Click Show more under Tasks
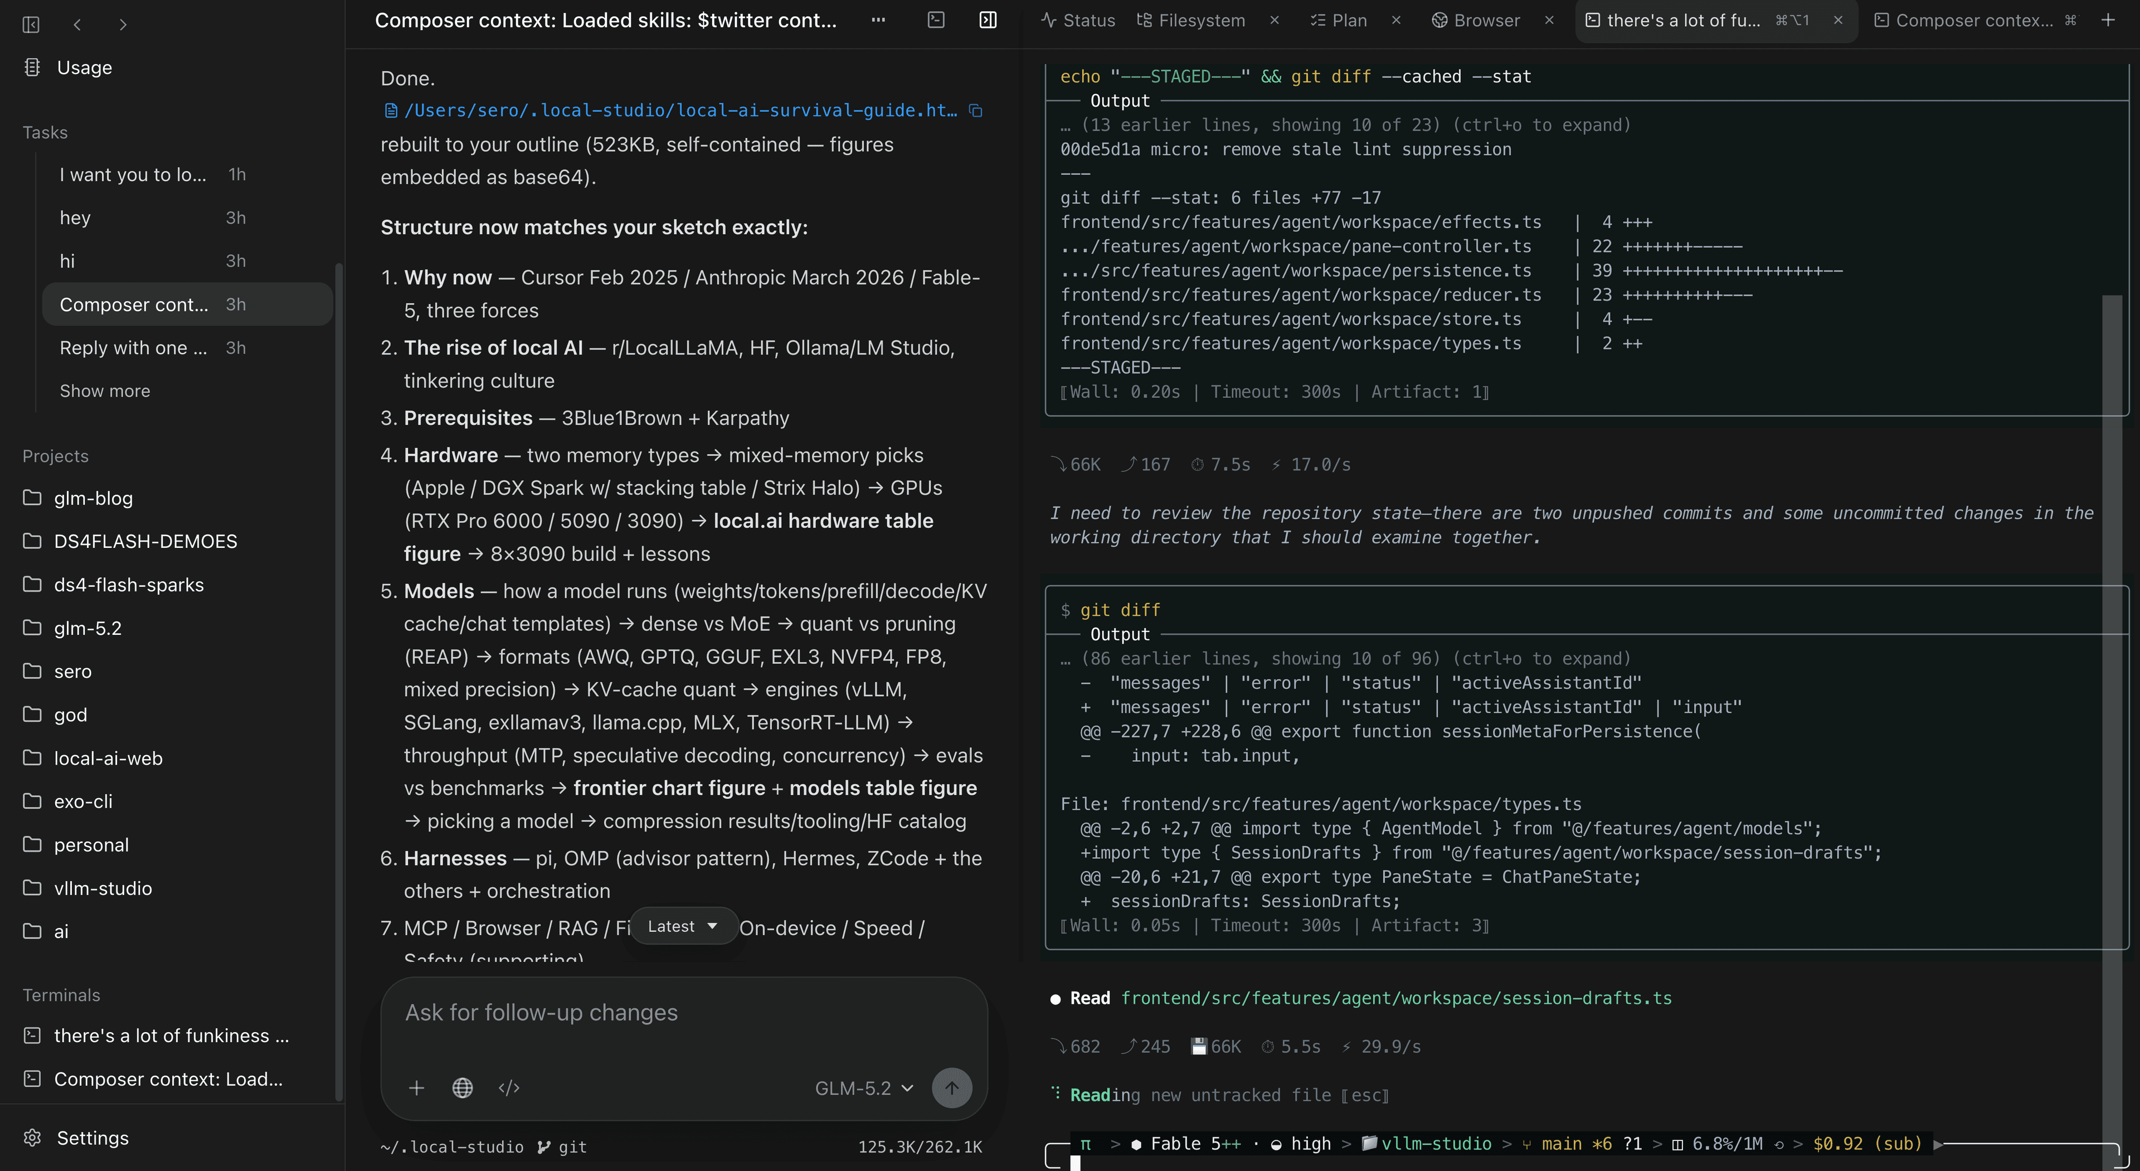2140x1171 pixels. 105,391
